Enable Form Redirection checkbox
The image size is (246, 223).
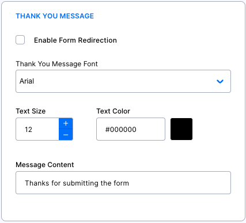tap(20, 40)
